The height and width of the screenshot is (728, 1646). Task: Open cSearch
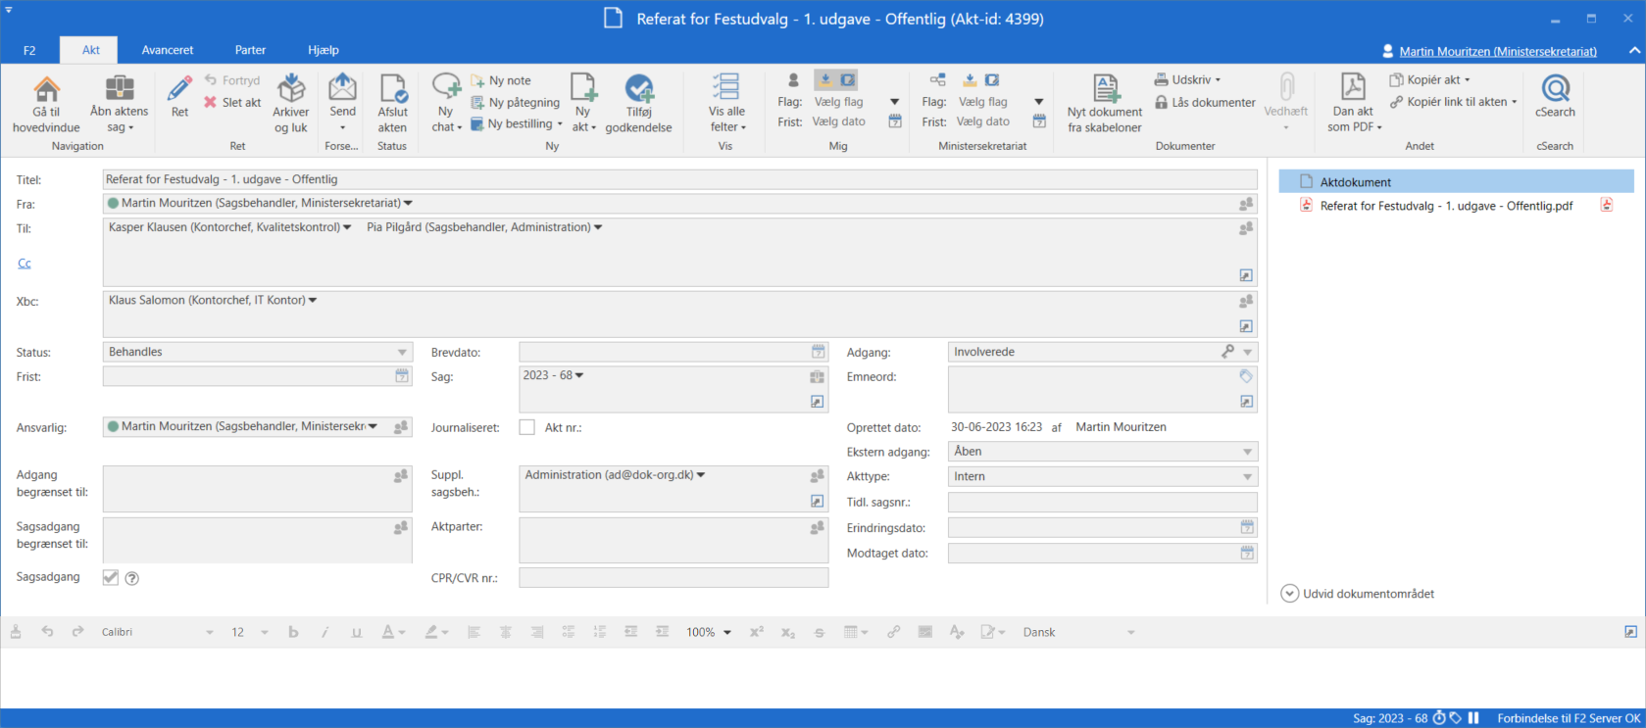1555,96
